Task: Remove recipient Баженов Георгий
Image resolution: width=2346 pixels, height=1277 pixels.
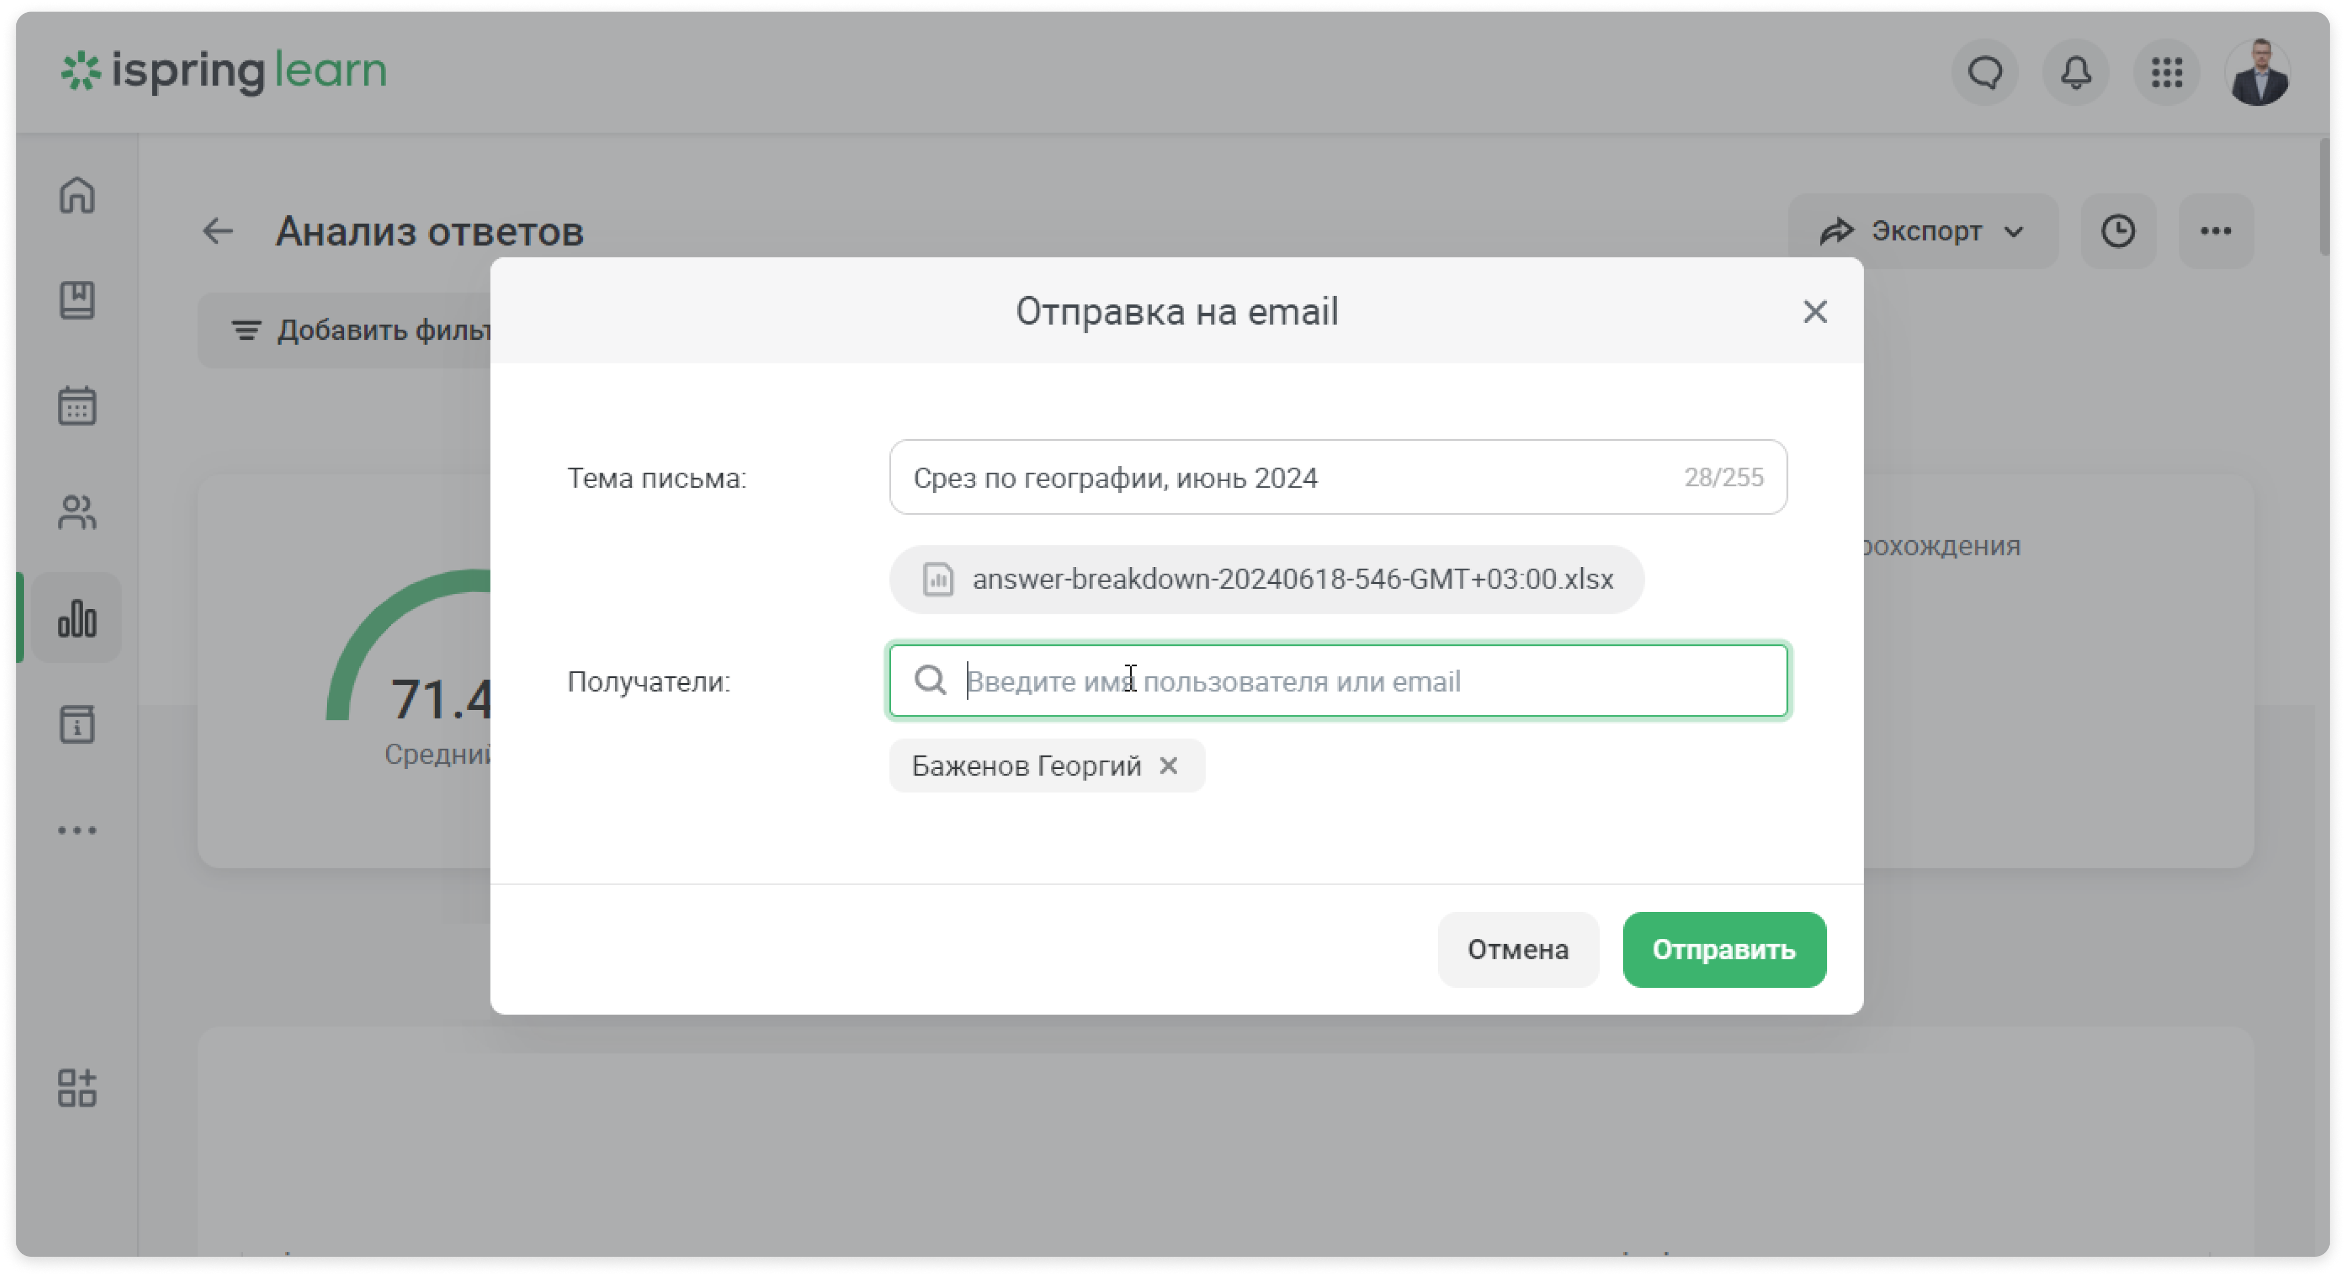Action: [x=1168, y=766]
